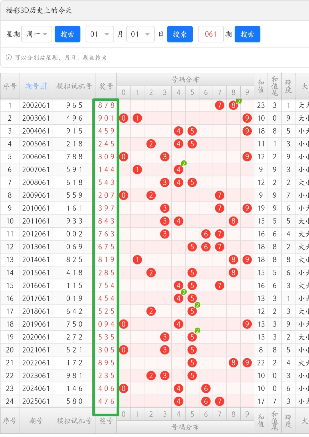The height and width of the screenshot is (437, 309).
Task: Click red ball 9 in row 2004061
Action: [247, 131]
